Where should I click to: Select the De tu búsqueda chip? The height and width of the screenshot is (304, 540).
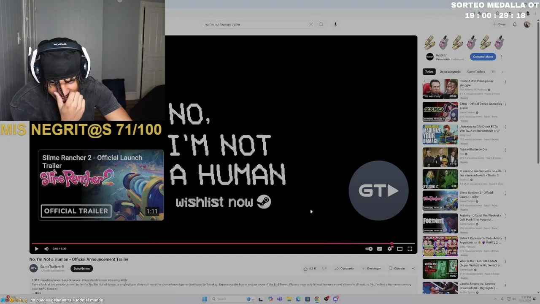(450, 72)
